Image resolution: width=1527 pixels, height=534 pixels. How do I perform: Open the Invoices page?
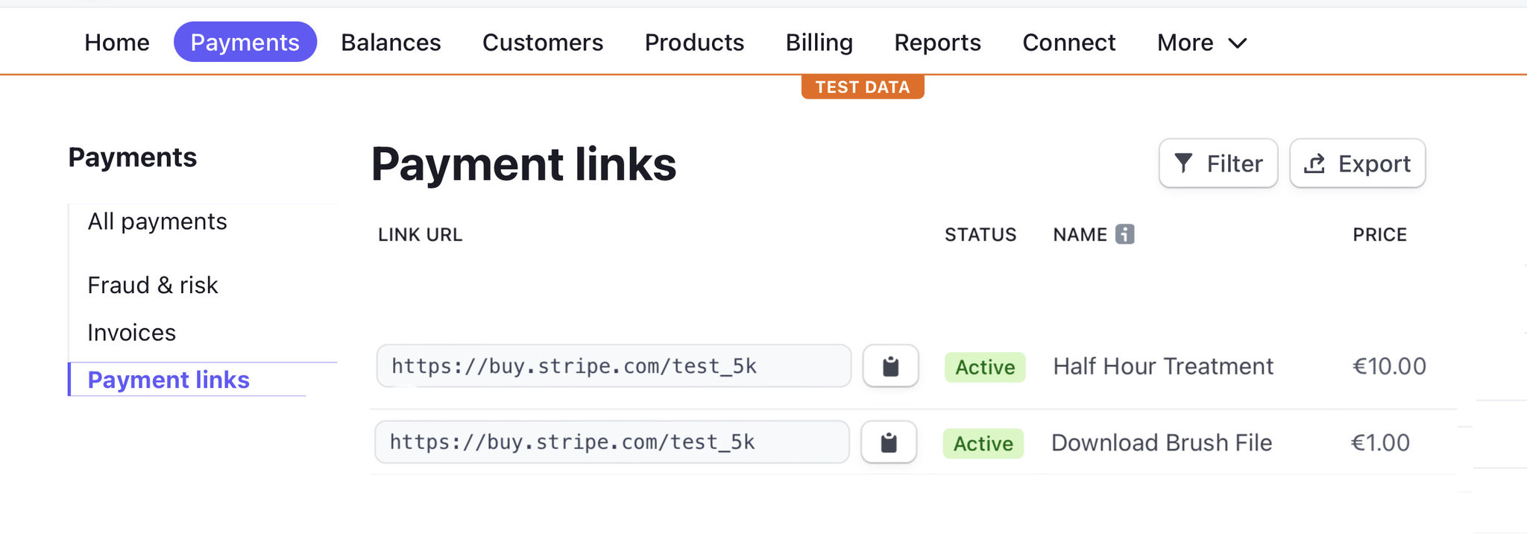tap(131, 332)
